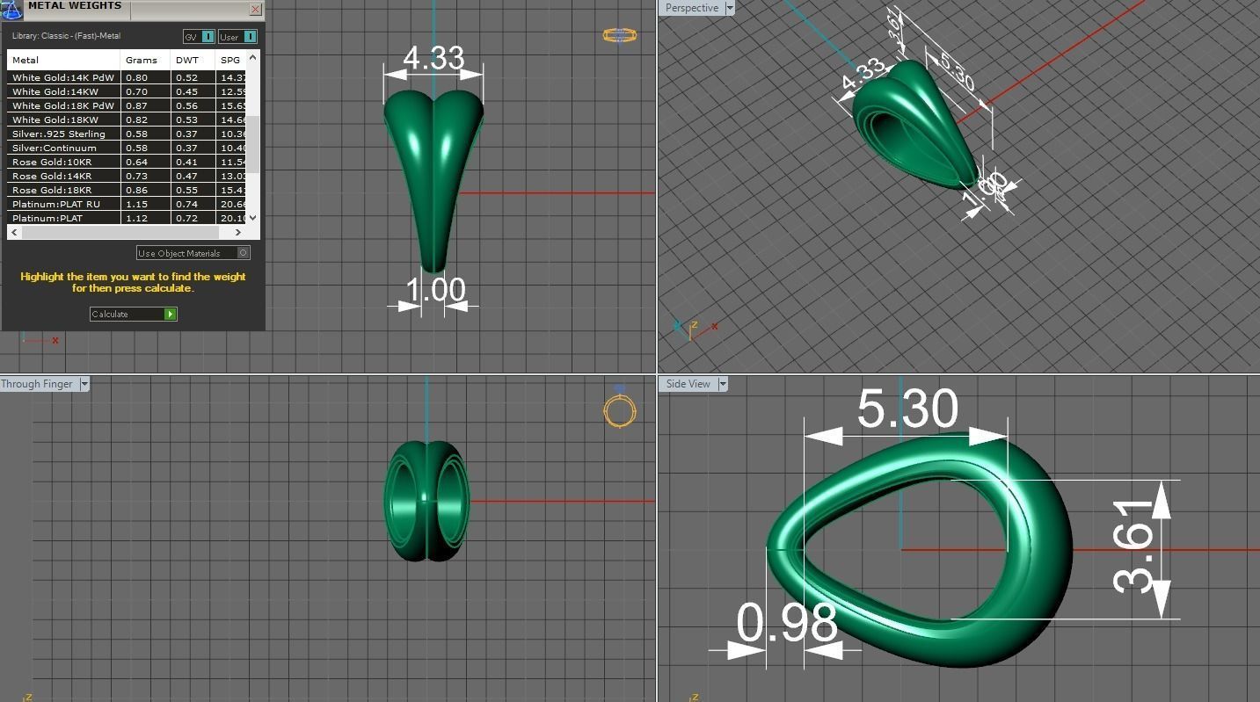Open the Through Finger viewport dropdown arrow
The height and width of the screenshot is (702, 1260).
84,384
